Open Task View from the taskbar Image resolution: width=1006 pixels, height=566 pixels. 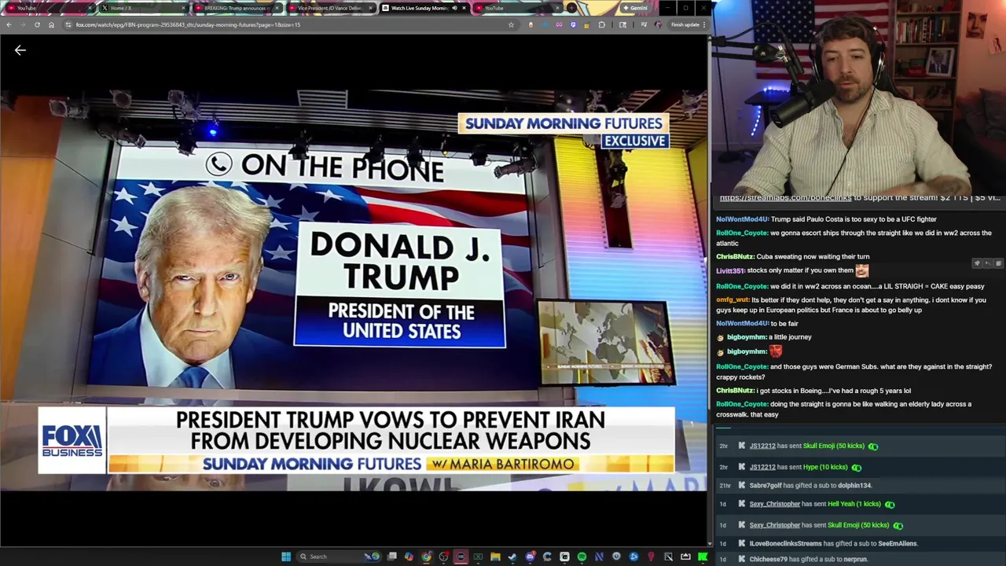point(392,557)
